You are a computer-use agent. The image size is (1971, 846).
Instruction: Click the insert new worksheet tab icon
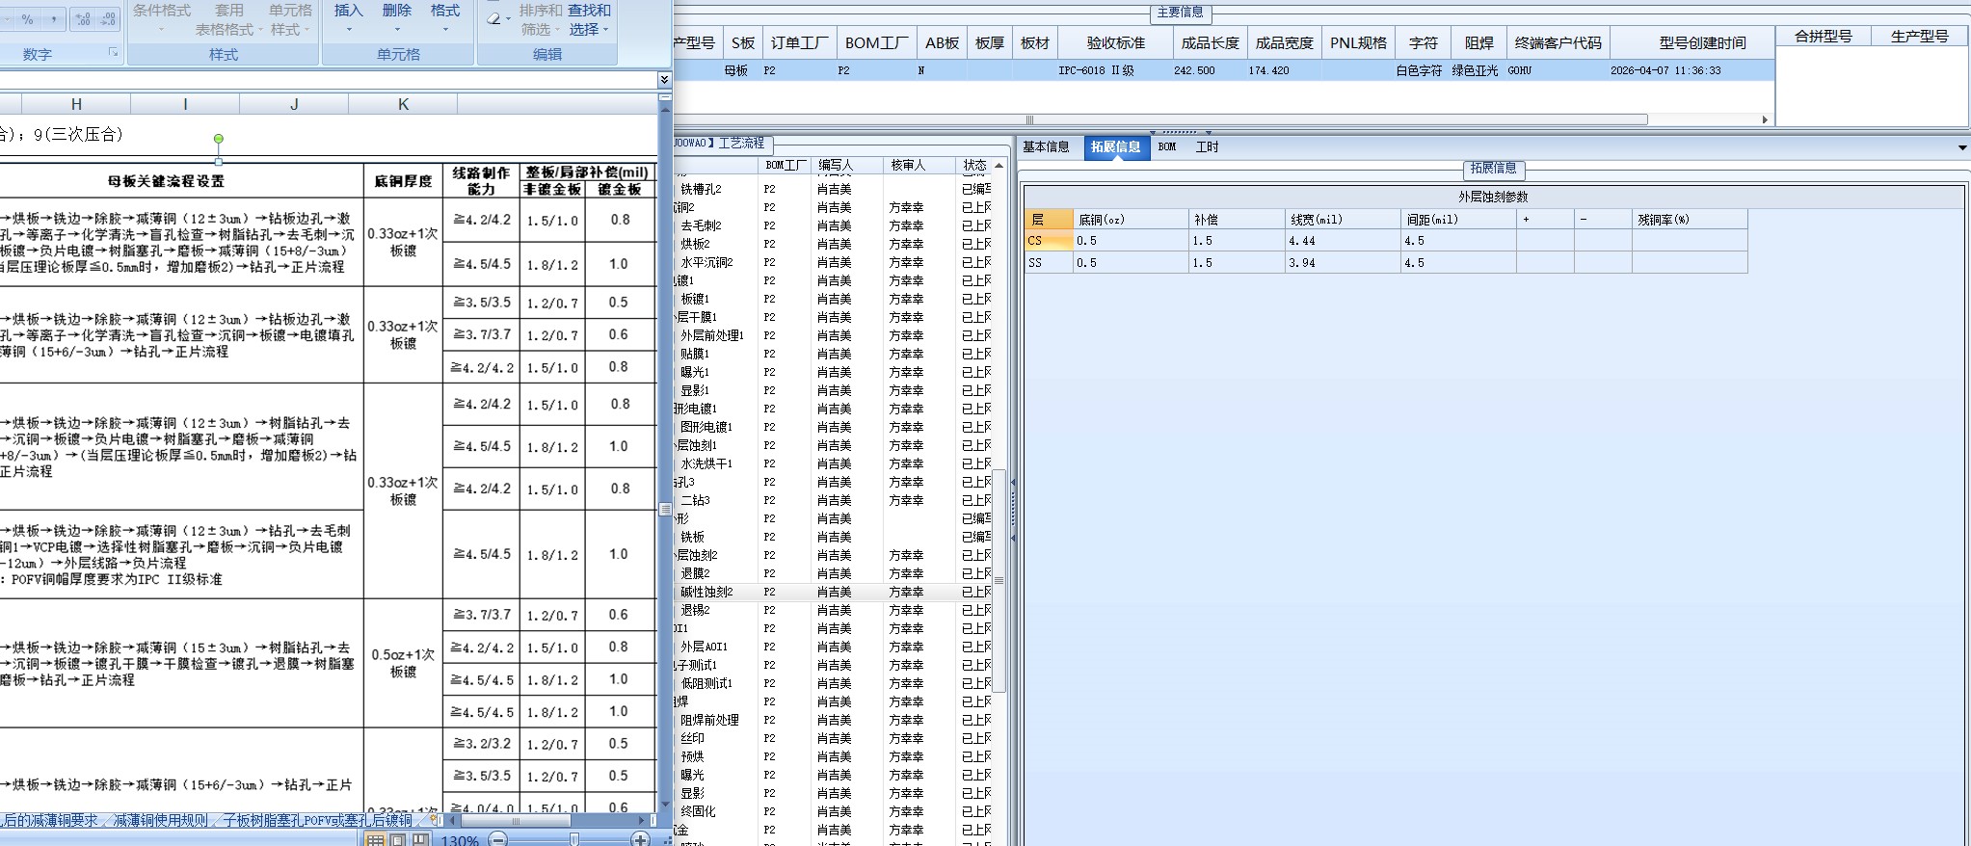[435, 820]
